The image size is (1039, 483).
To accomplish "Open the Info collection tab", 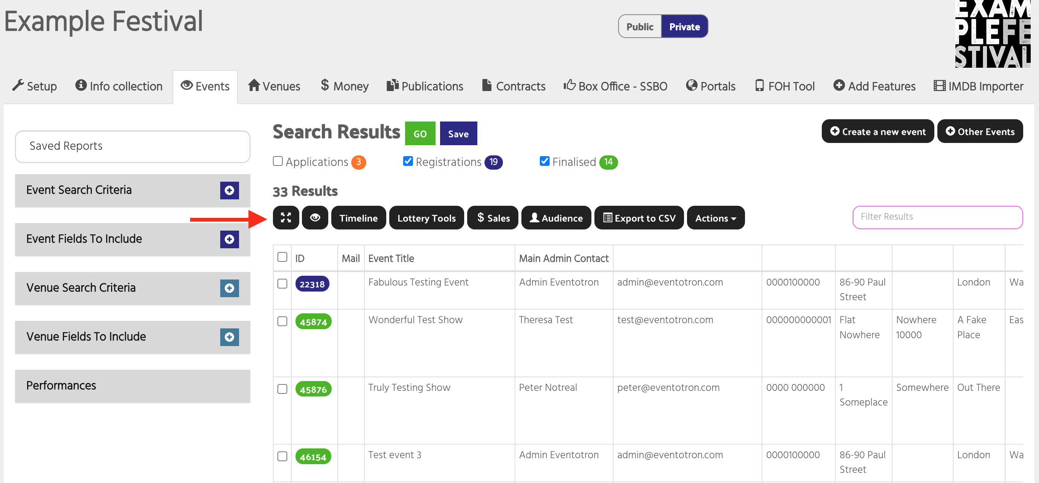I will pos(119,86).
